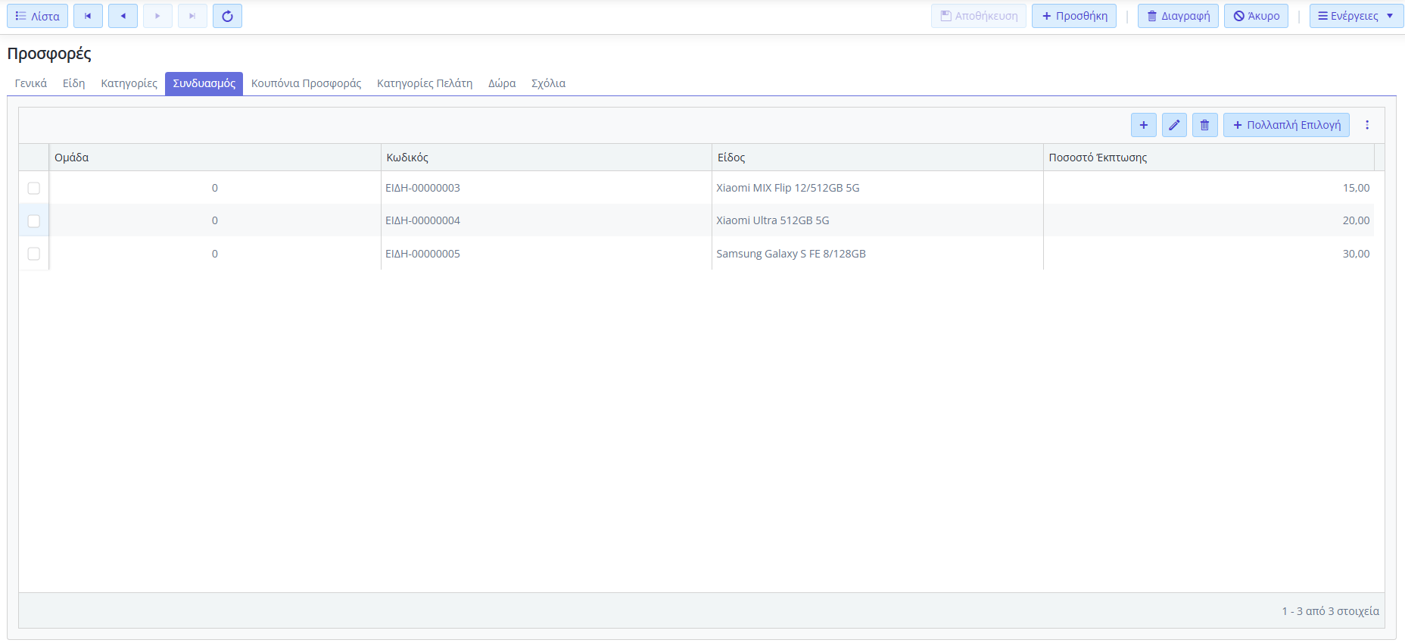Check the Xiaomi MIX Flip row checkbox
This screenshot has width=1405, height=643.
pyautogui.click(x=34, y=188)
